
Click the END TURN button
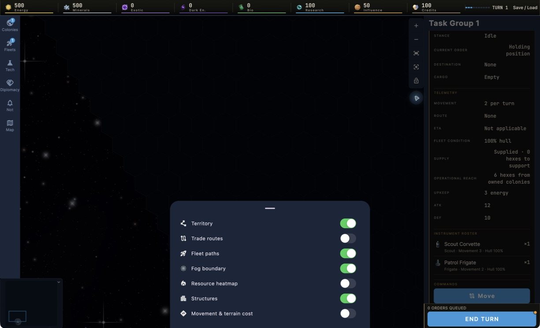(482, 319)
